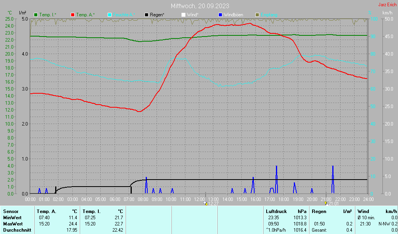Click the Temp. A. maximum value 24.4
398x234 pixels.
coord(73,224)
